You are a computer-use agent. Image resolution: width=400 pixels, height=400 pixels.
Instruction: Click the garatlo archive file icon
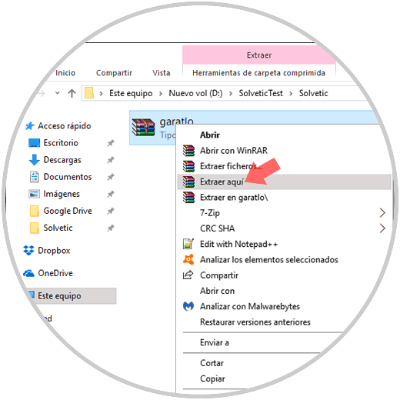click(x=143, y=127)
